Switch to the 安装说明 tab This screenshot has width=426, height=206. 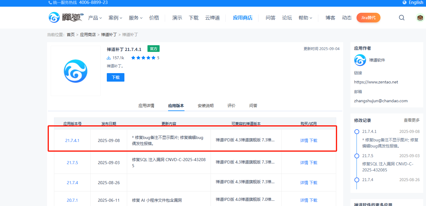click(205, 106)
